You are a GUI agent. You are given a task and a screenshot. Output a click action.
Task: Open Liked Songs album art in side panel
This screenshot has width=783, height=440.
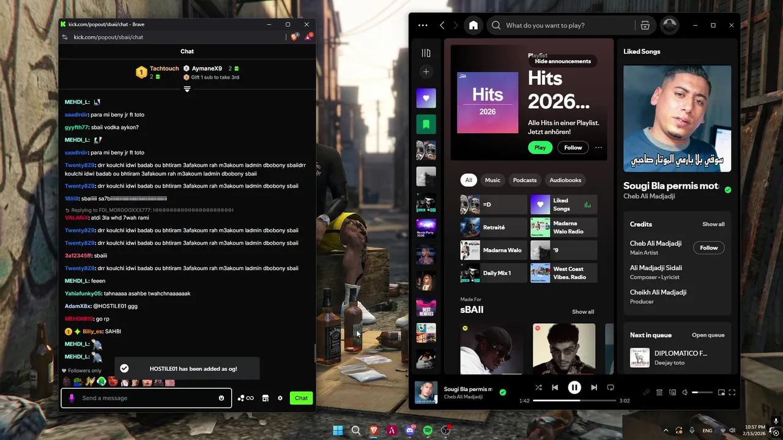(677, 119)
